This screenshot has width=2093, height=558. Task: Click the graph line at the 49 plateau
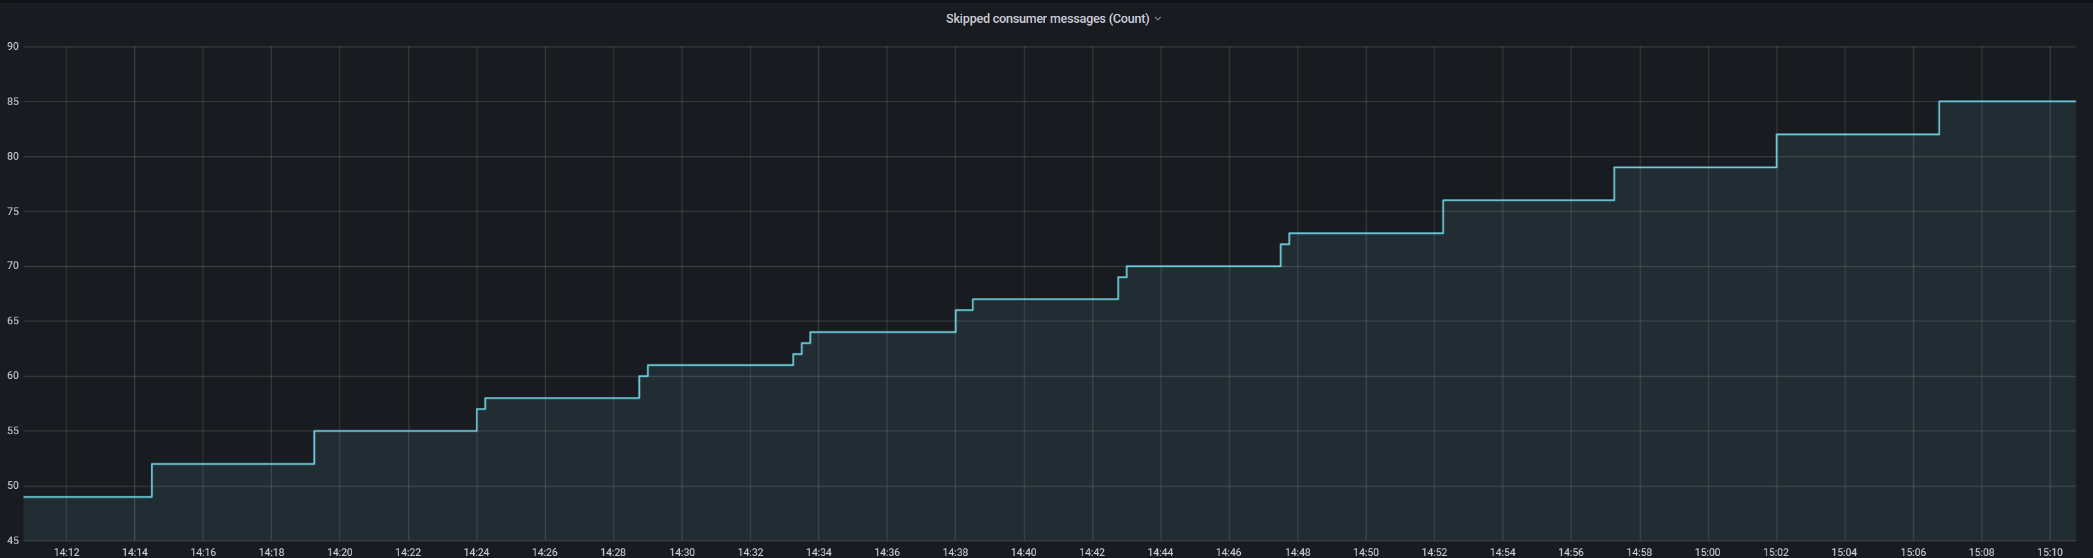pos(88,496)
